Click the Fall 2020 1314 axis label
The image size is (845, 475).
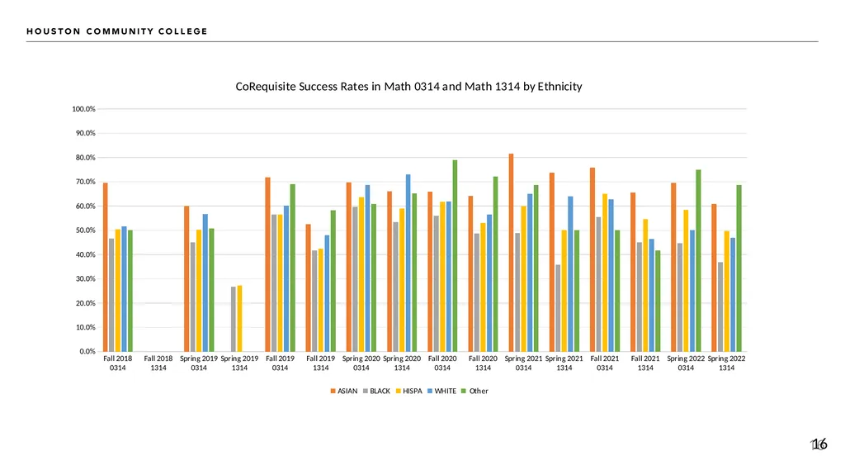pyautogui.click(x=483, y=363)
